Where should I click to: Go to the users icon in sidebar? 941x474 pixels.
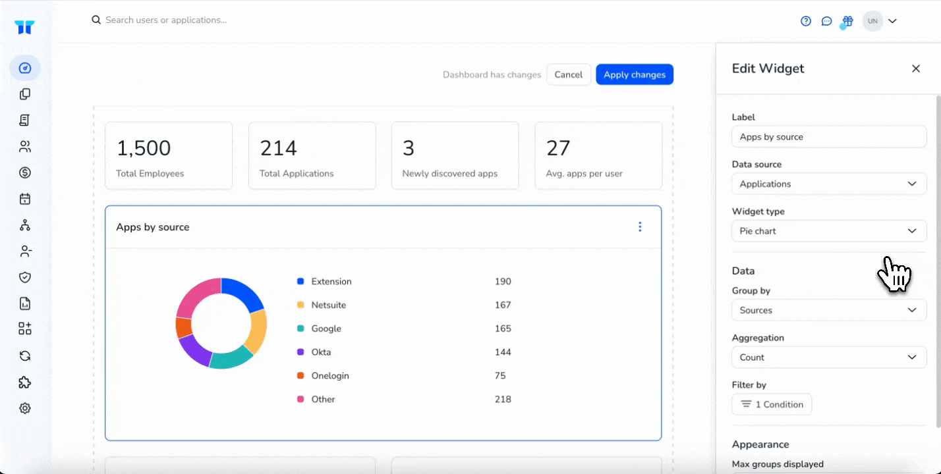(25, 146)
